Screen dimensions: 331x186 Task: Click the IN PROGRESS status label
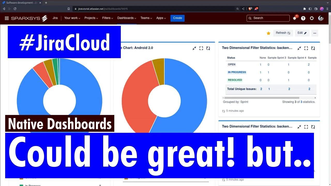[237, 72]
